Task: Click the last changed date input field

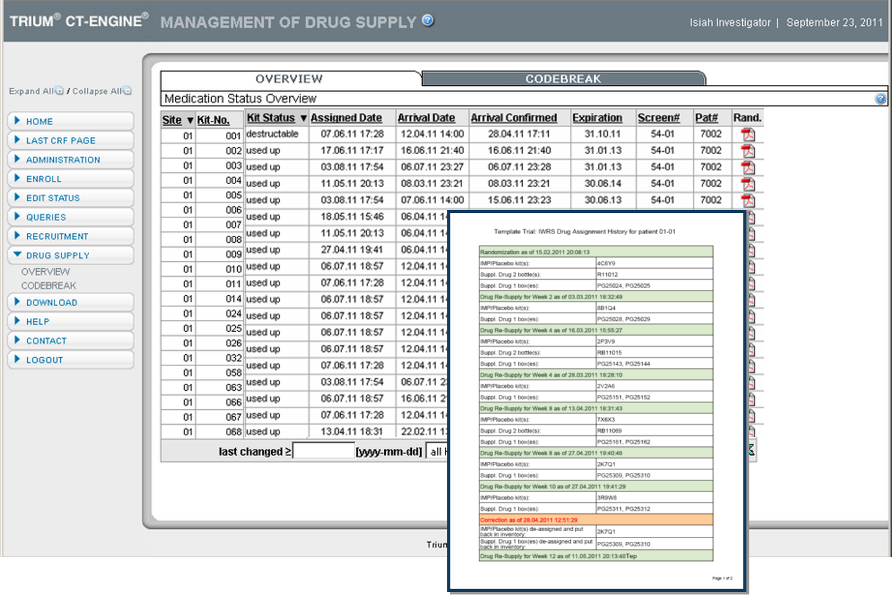Action: tap(323, 450)
